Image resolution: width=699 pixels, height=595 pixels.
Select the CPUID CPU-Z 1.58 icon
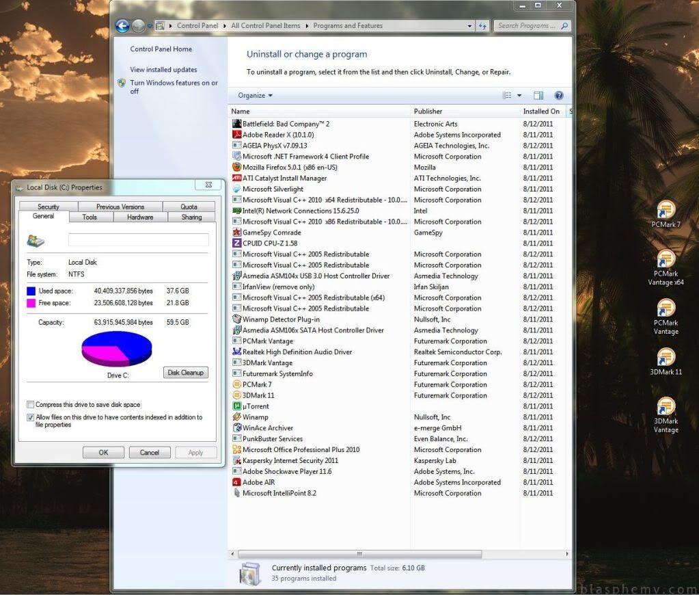[x=236, y=243]
